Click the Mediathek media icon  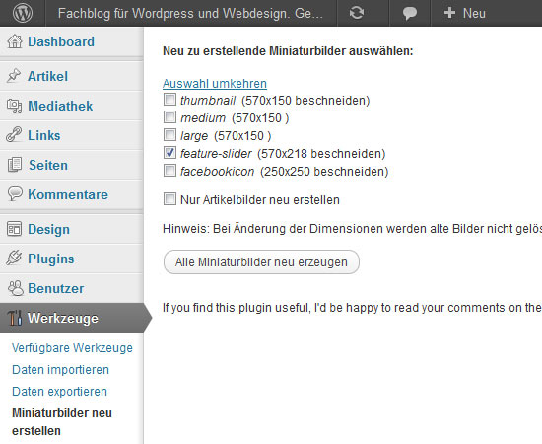14,106
